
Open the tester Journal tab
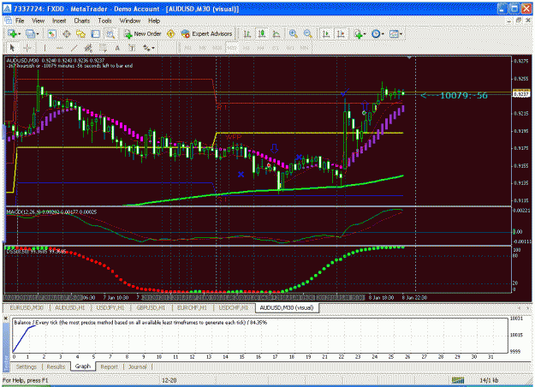(x=138, y=366)
